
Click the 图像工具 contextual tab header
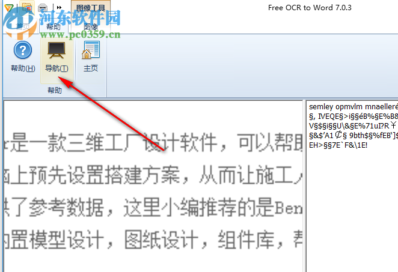pyautogui.click(x=91, y=8)
